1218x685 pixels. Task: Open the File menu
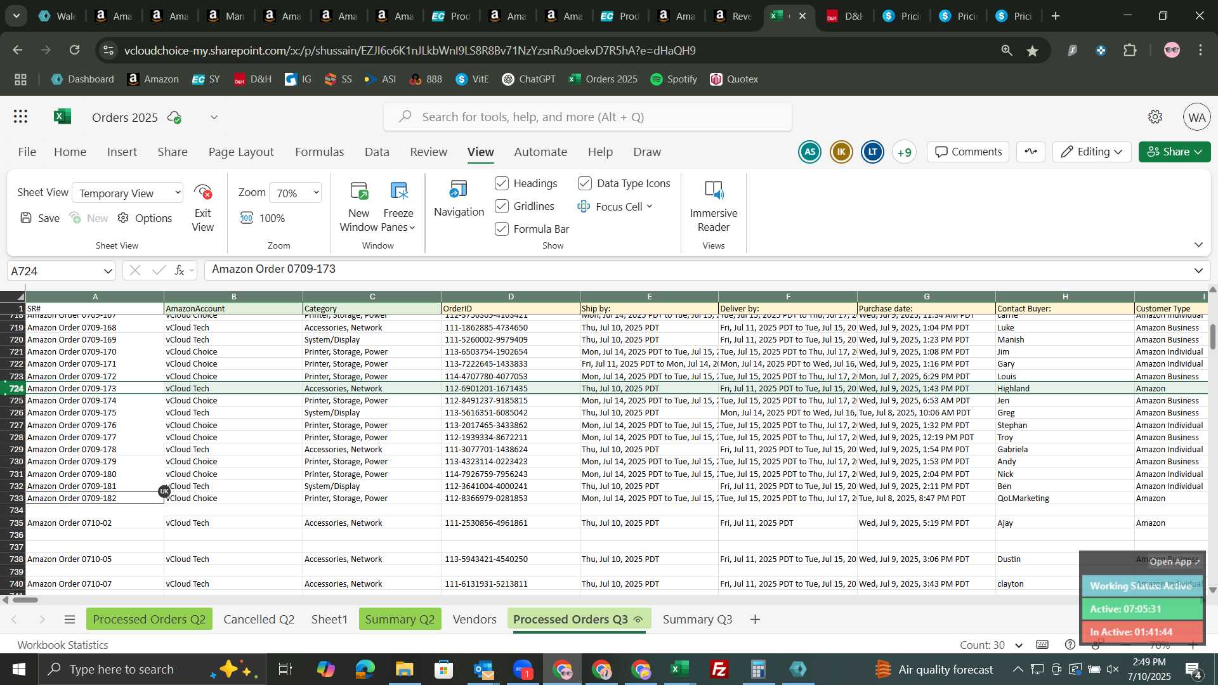pyautogui.click(x=27, y=152)
